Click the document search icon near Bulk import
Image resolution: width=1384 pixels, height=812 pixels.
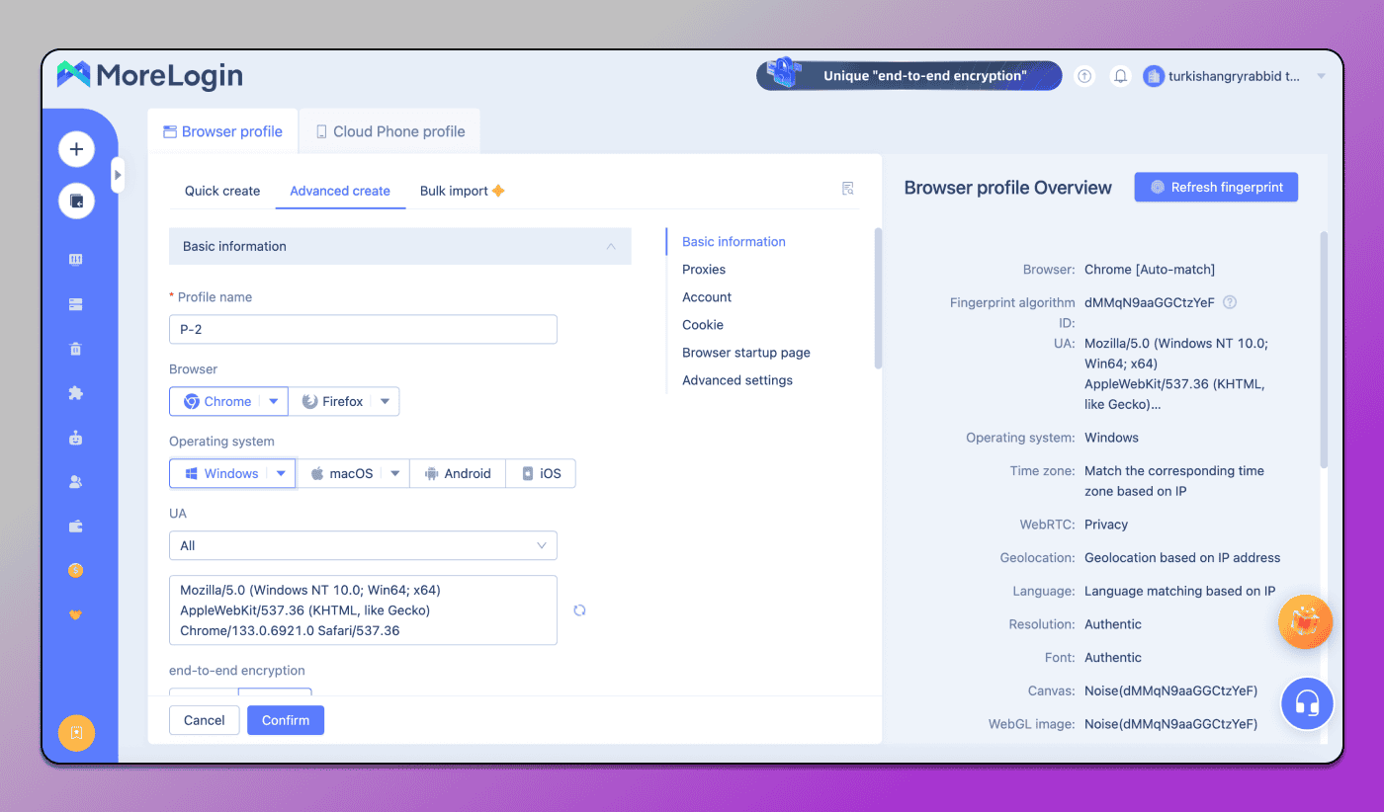(848, 189)
